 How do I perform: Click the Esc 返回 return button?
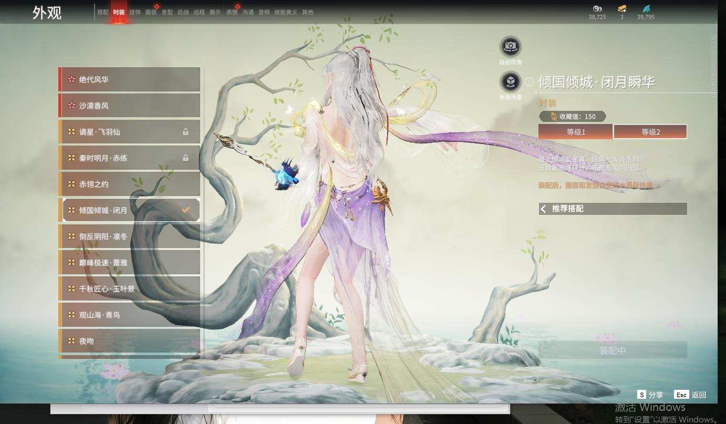[x=691, y=395]
